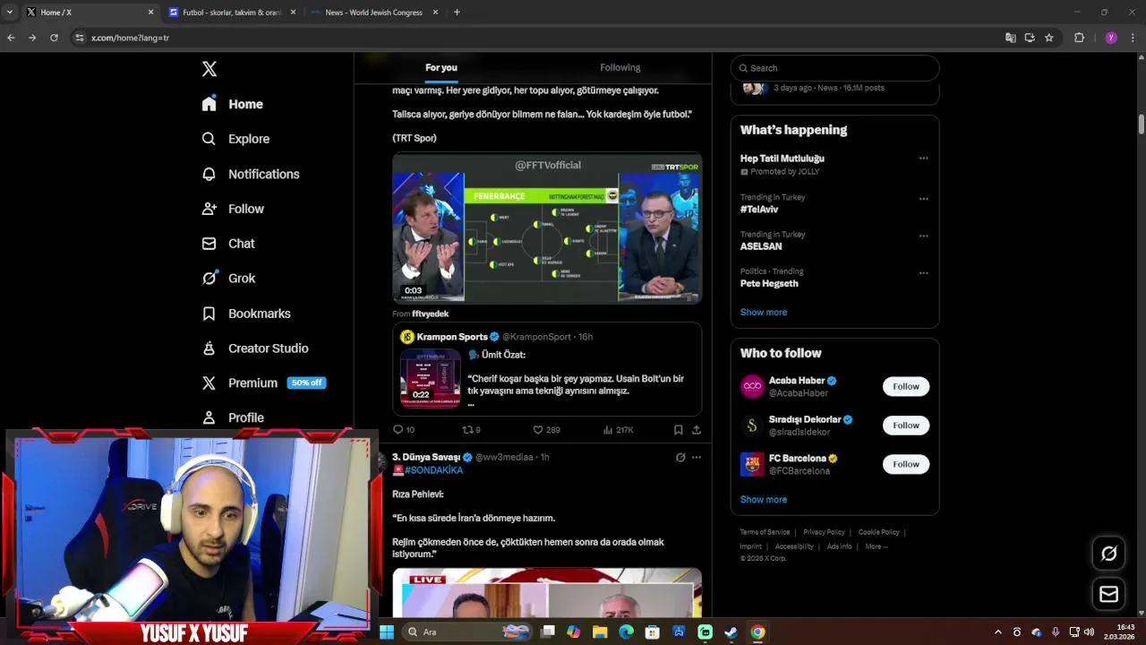Reply to the Fenerbahçe post with 10 comments
Viewport: 1146px width, 645px height.
[404, 430]
